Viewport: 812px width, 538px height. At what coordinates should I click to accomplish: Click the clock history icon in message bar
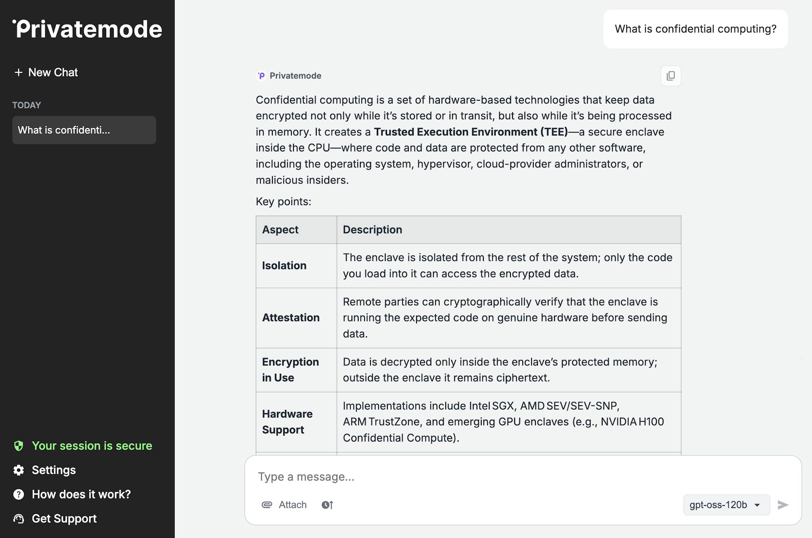pyautogui.click(x=327, y=505)
